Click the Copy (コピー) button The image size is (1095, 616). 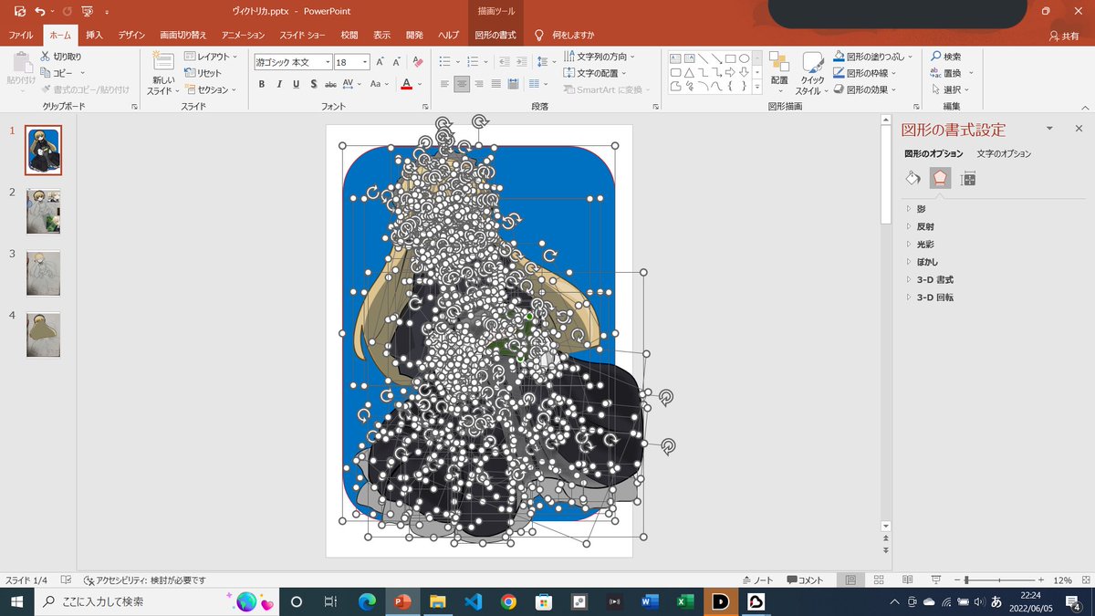click(57, 73)
